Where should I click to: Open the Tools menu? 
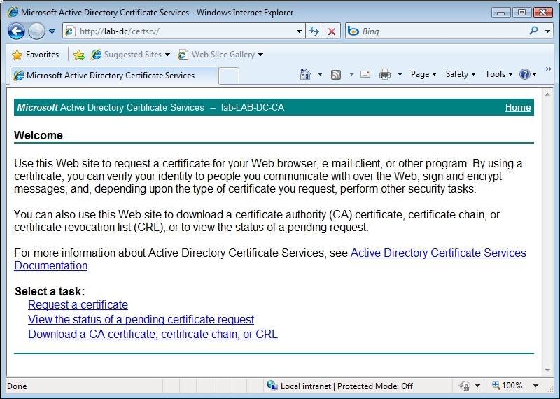pos(499,74)
